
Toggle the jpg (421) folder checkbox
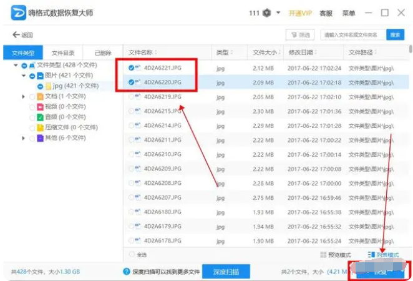[x=40, y=86]
